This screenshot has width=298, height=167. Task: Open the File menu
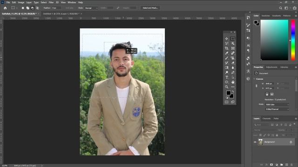click(x=8, y=2)
